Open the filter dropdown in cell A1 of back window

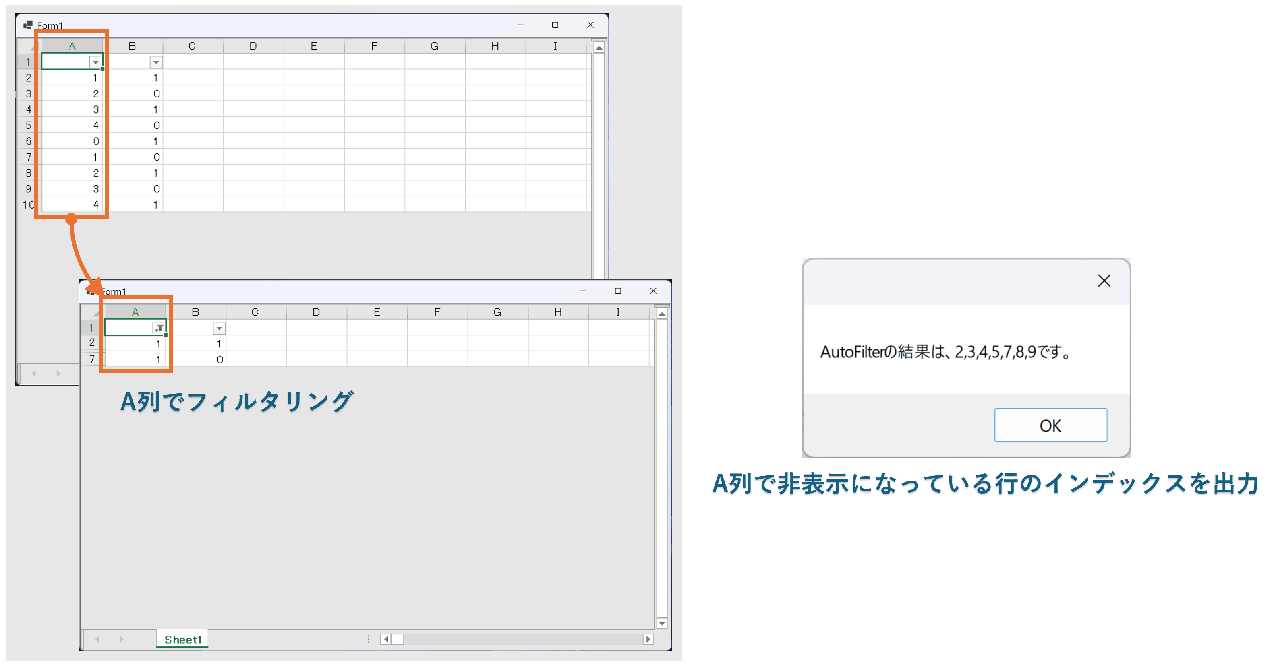(x=95, y=62)
